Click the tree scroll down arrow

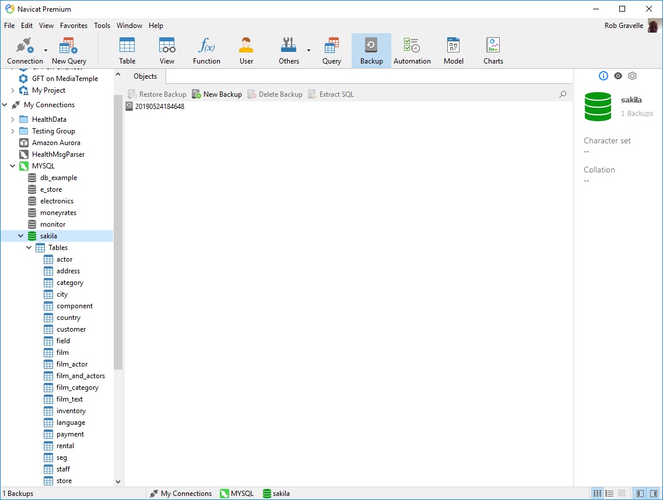[118, 481]
